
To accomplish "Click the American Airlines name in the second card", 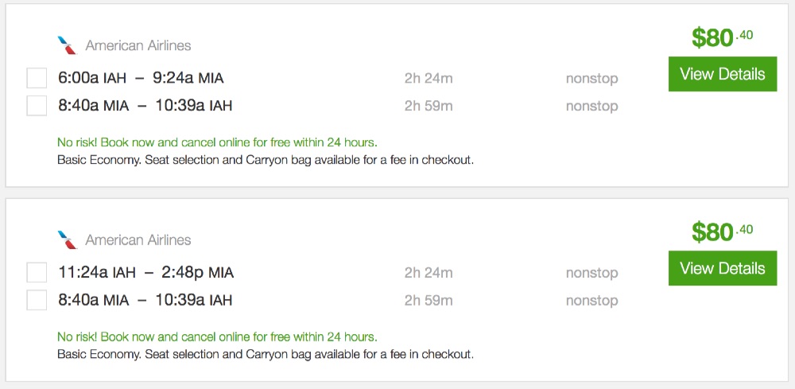I will pos(138,239).
